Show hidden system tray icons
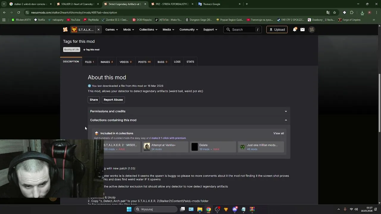This screenshot has height=214, width=381. (338, 209)
